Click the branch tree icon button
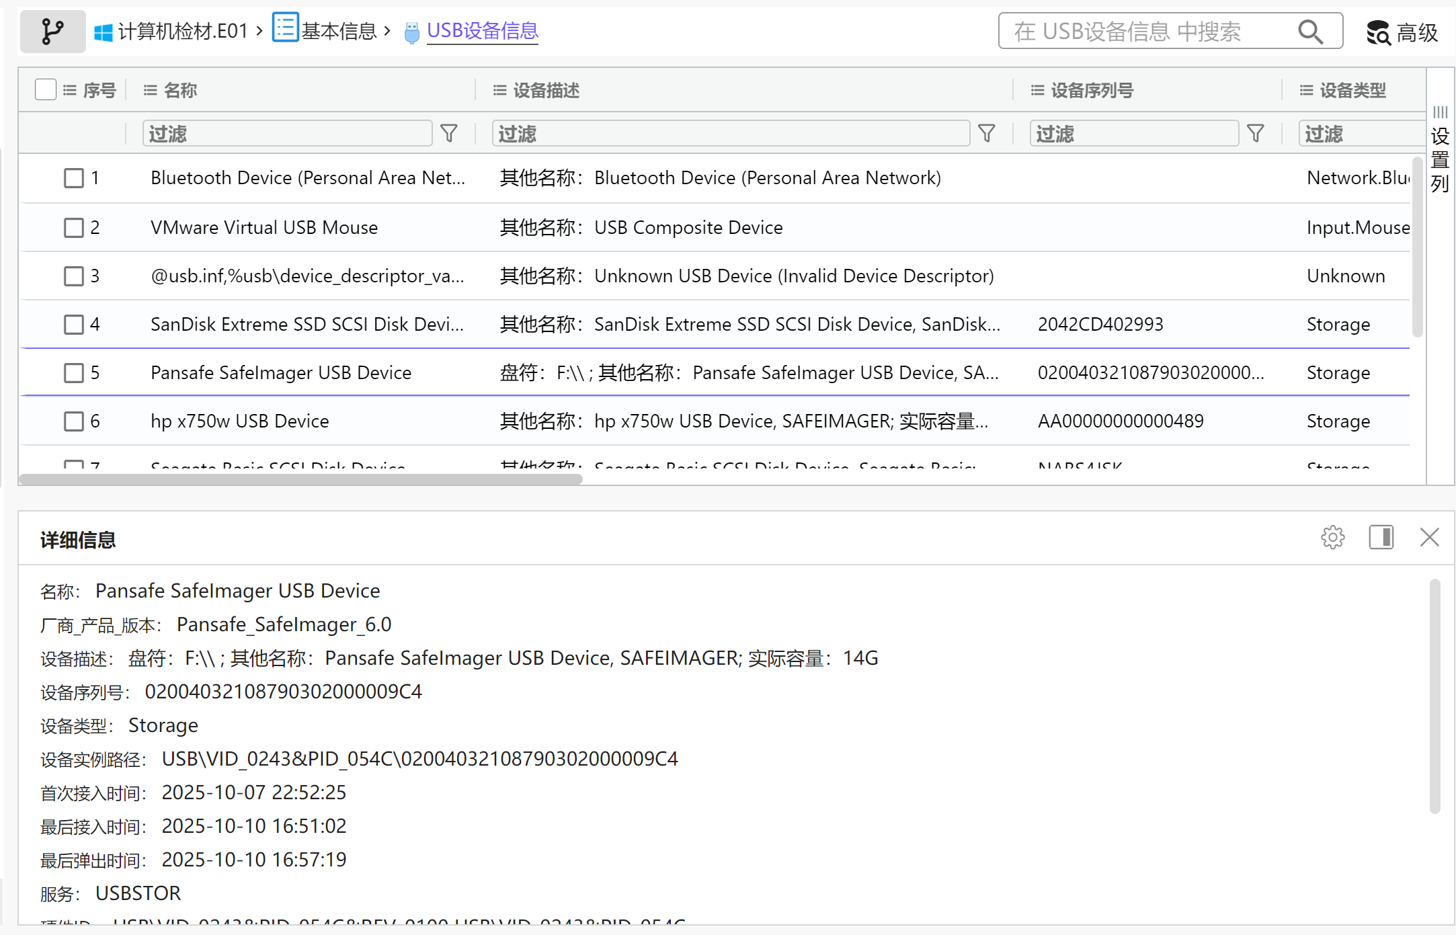The height and width of the screenshot is (935, 1456). coord(52,31)
